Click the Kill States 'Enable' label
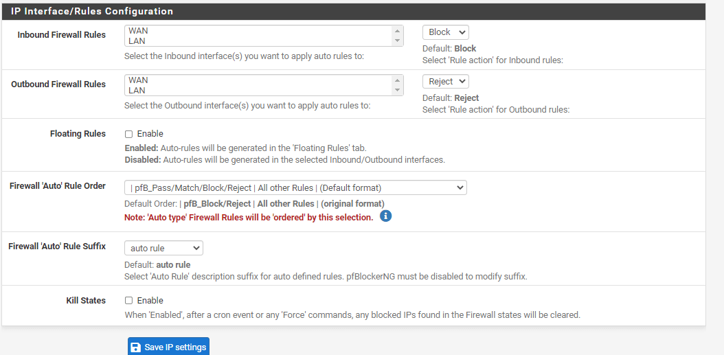Viewport: 724px width, 355px height. (x=150, y=301)
